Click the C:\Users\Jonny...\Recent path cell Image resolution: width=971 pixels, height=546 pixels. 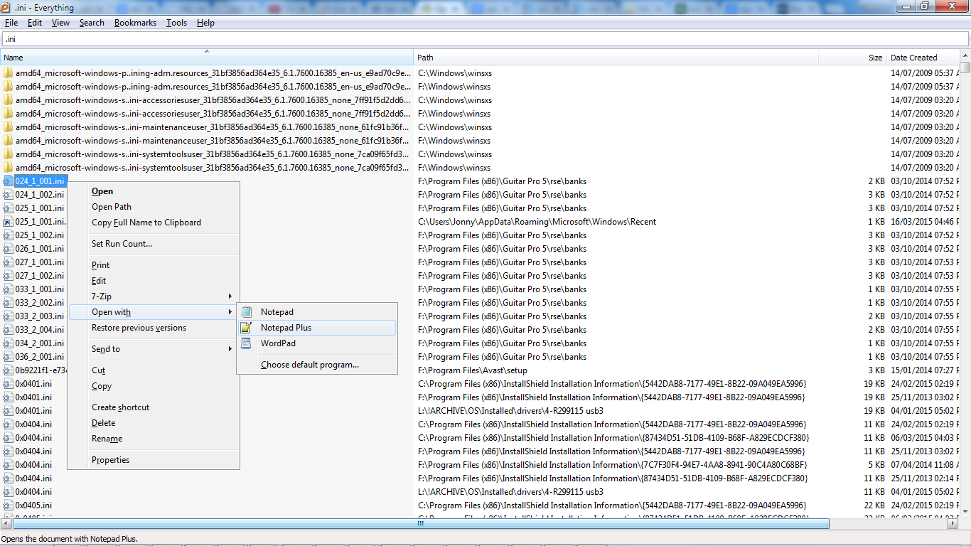point(537,222)
